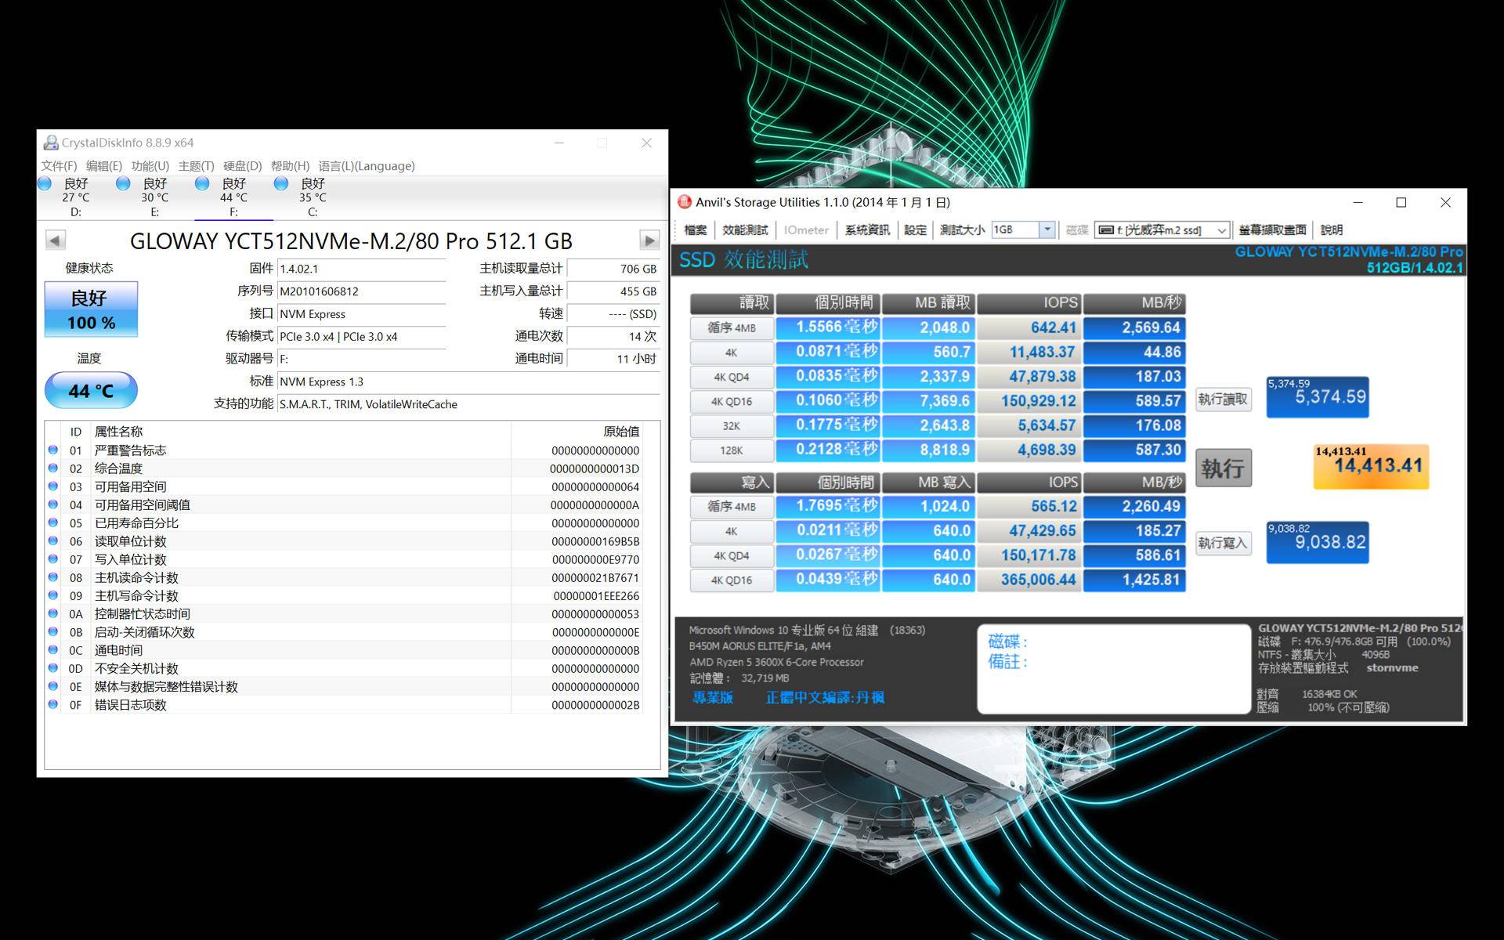1504x940 pixels.
Task: Open the 說明 help toolbar item
Action: tap(1332, 230)
